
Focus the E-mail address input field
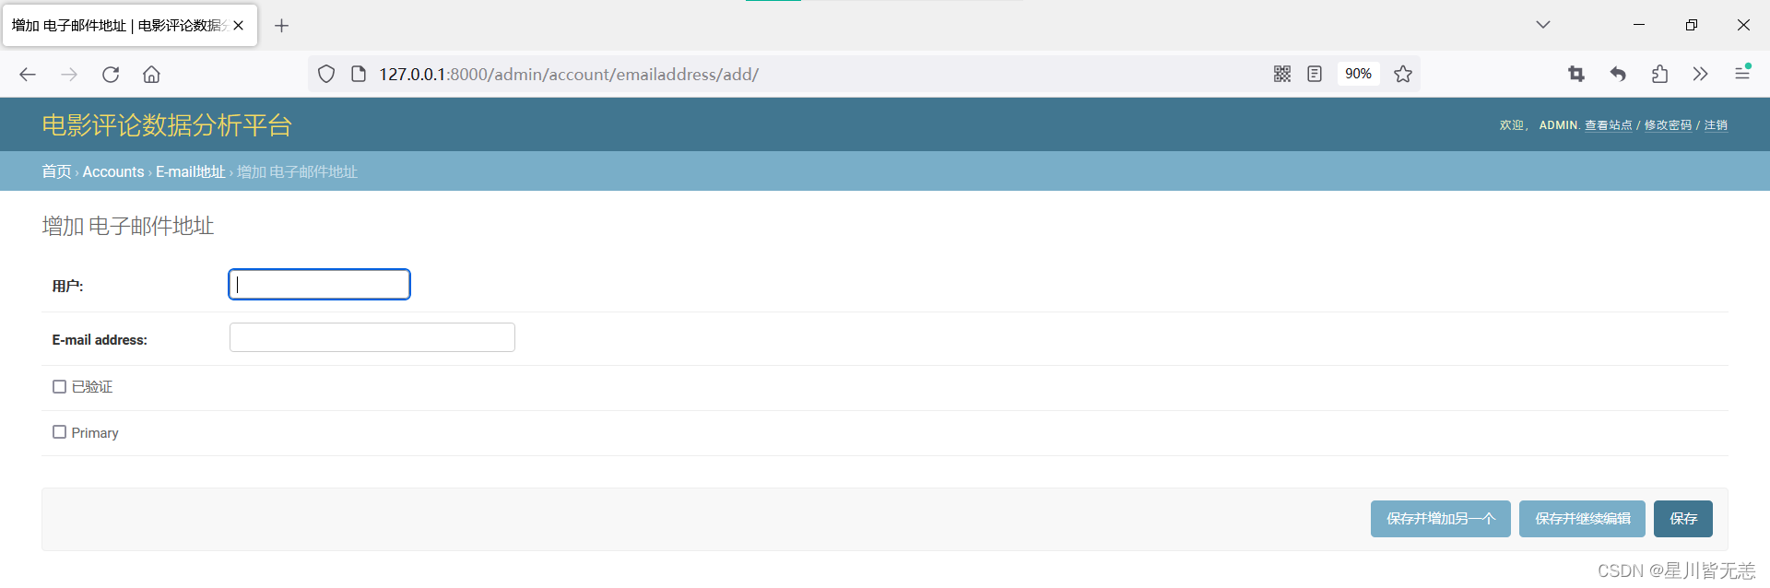372,337
